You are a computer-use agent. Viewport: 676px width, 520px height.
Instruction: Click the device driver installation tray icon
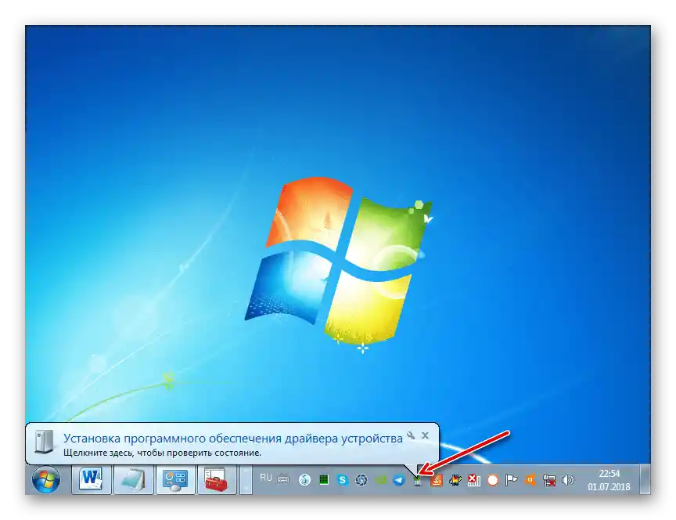pyautogui.click(x=417, y=481)
